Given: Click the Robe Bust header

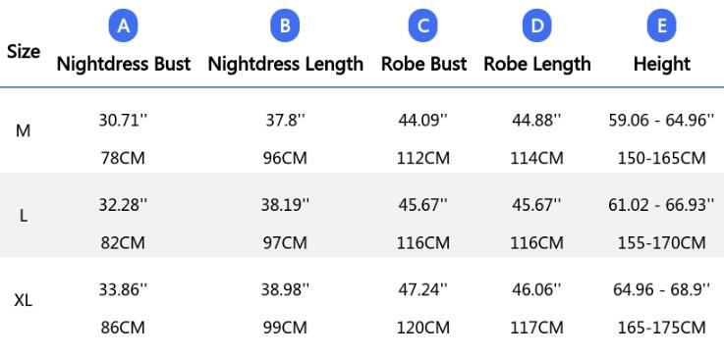Looking at the screenshot, I should tap(423, 64).
